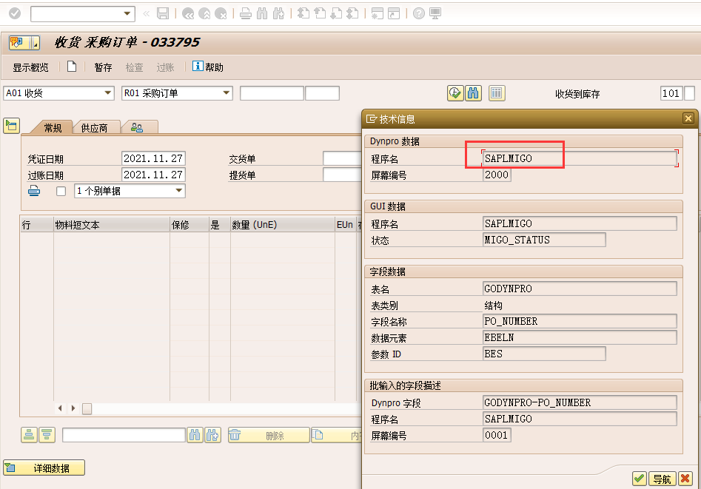Click the 凭证日期 date input field
701x489 pixels.
tap(153, 158)
